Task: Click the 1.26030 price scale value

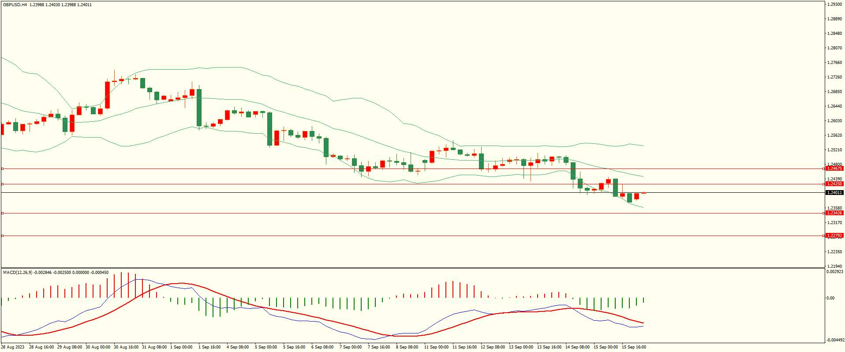Action: pos(834,121)
